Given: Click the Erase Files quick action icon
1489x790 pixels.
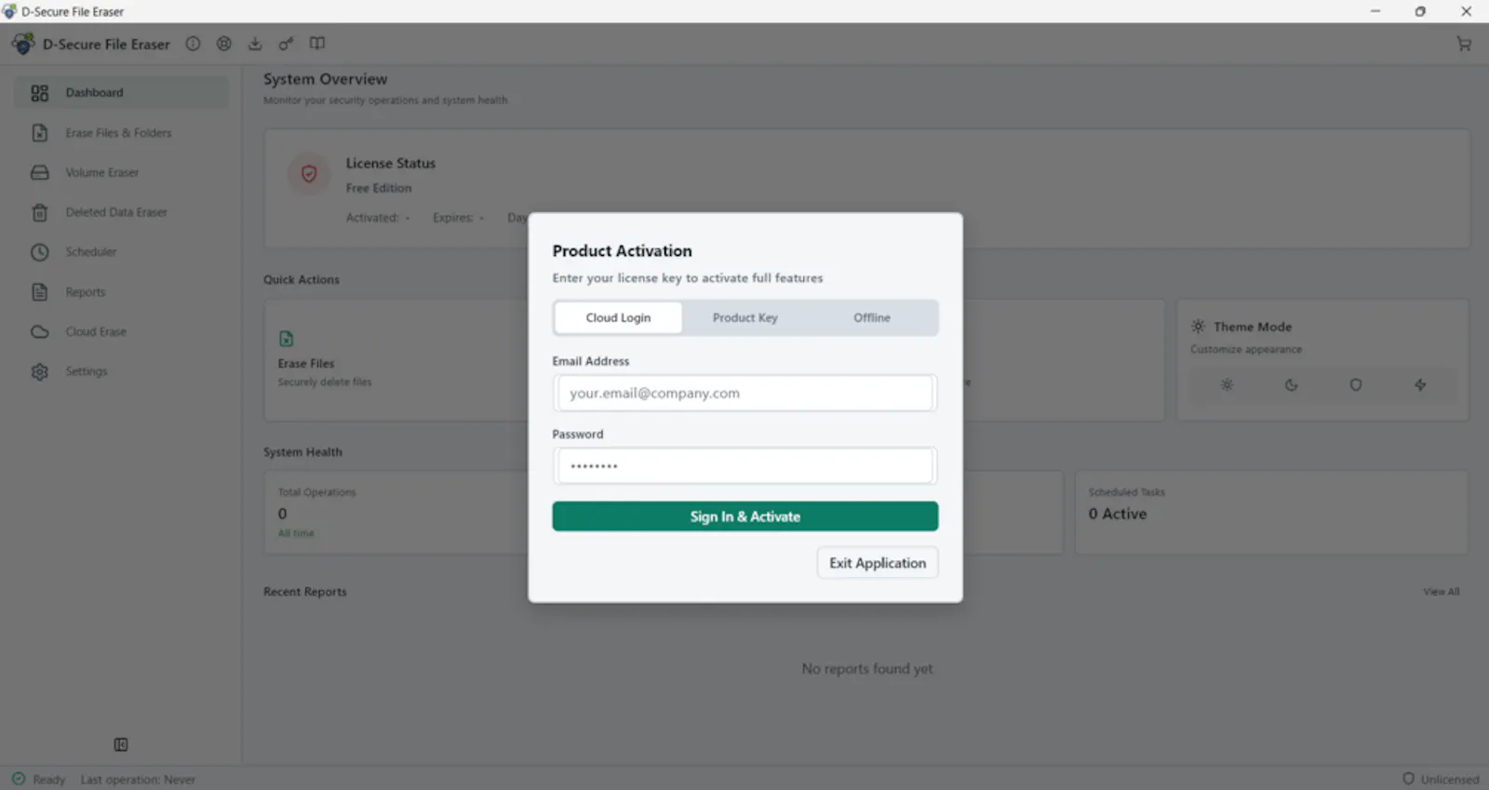Looking at the screenshot, I should [x=287, y=339].
